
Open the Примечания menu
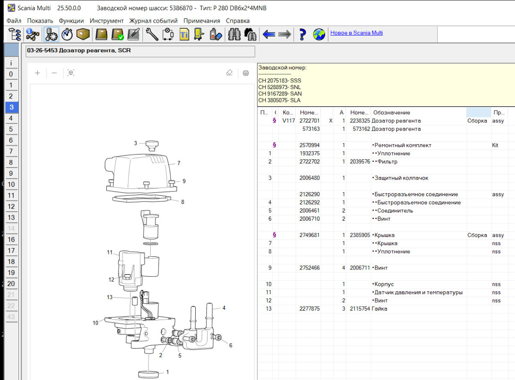(x=202, y=21)
